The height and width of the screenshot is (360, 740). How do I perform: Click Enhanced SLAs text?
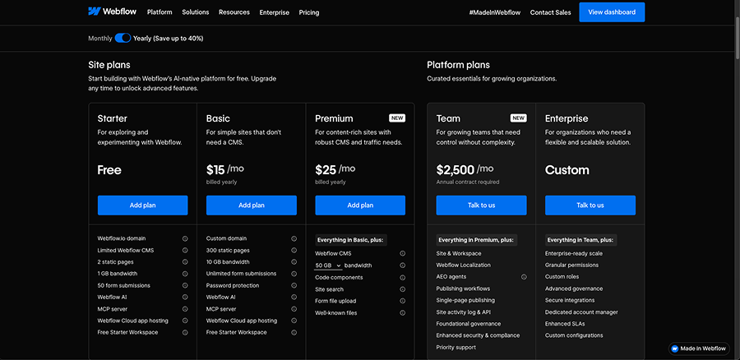565,324
